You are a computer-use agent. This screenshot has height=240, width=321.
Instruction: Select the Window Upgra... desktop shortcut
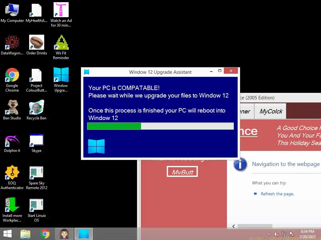coord(61,80)
